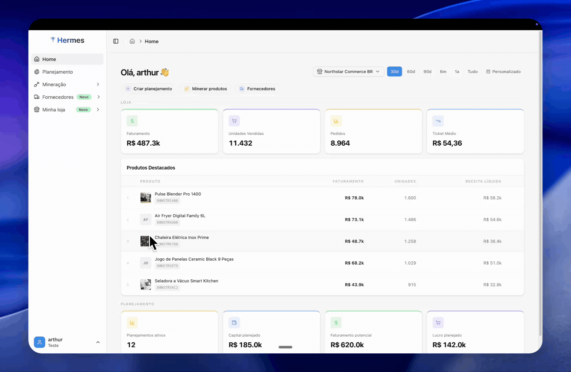The width and height of the screenshot is (571, 372).
Task: Click the Pulse Blender Pro 1400 thumbnail
Action: coord(146,198)
